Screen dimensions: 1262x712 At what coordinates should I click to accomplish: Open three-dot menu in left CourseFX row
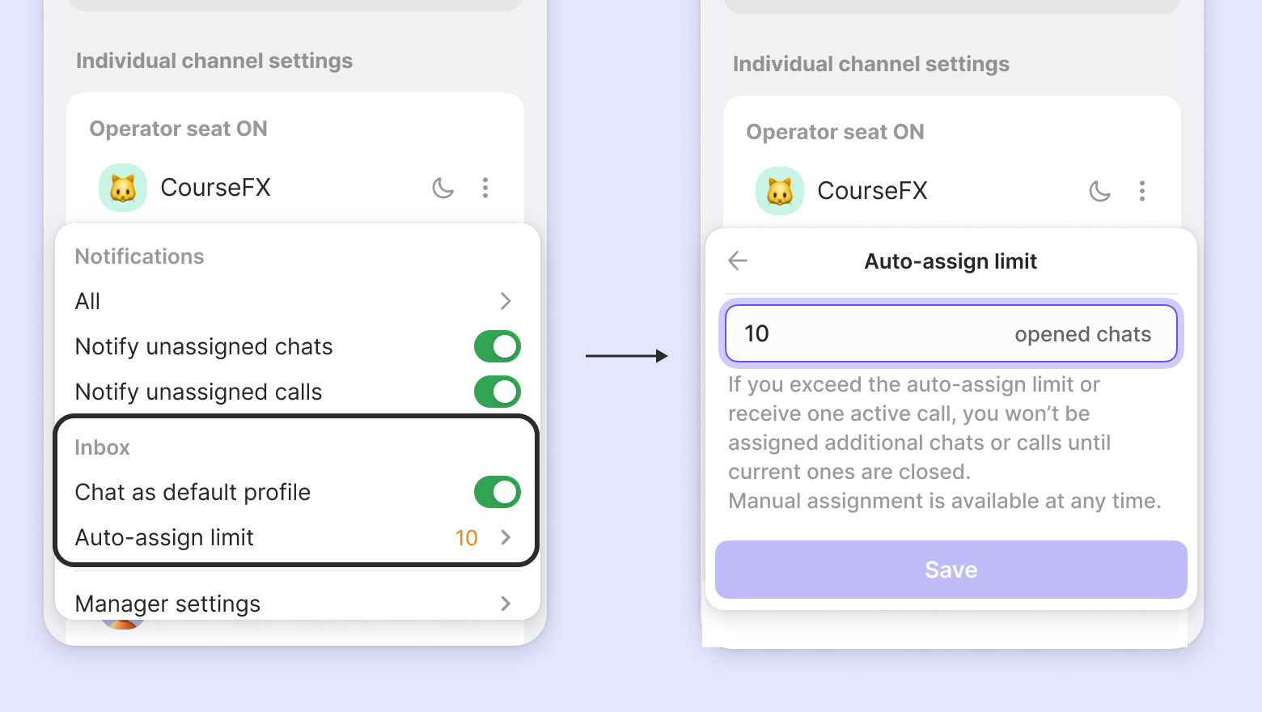point(485,188)
